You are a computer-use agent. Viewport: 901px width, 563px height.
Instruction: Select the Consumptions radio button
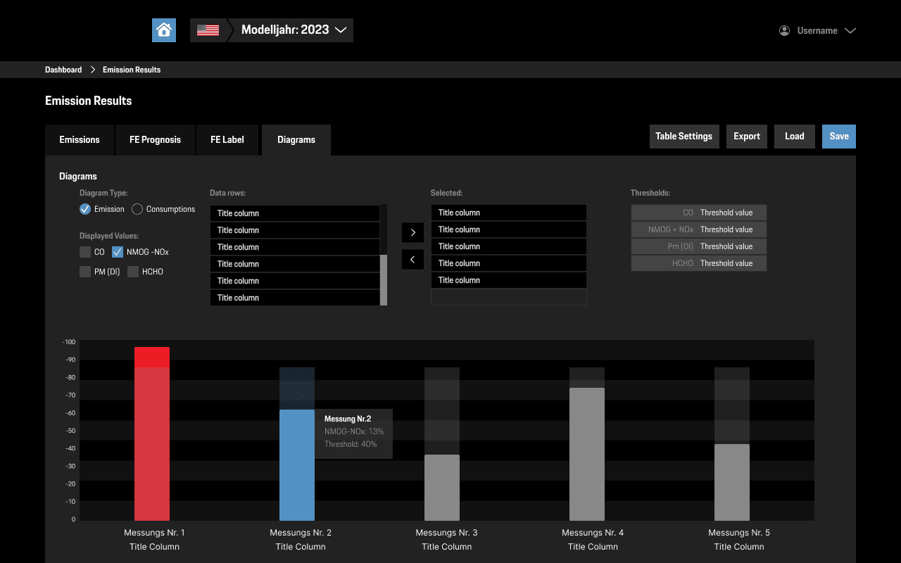pyautogui.click(x=139, y=208)
